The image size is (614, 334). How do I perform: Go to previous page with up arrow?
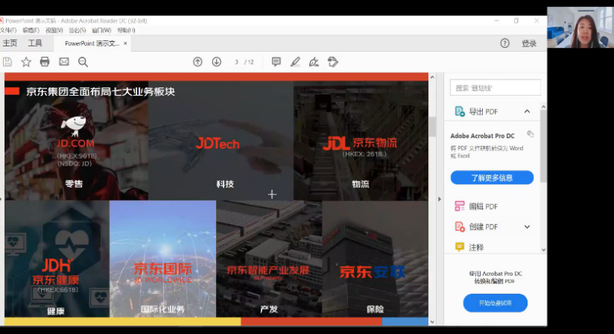(x=198, y=61)
